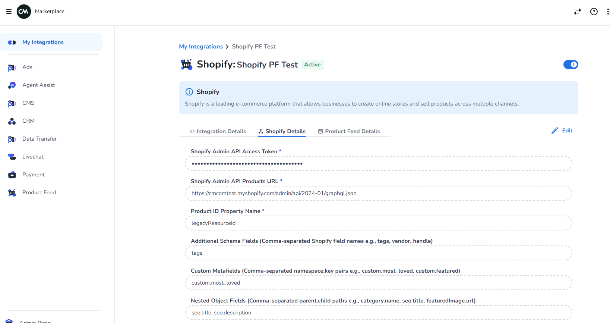Open Livechat in the sidebar
This screenshot has width=610, height=323.
(x=33, y=157)
